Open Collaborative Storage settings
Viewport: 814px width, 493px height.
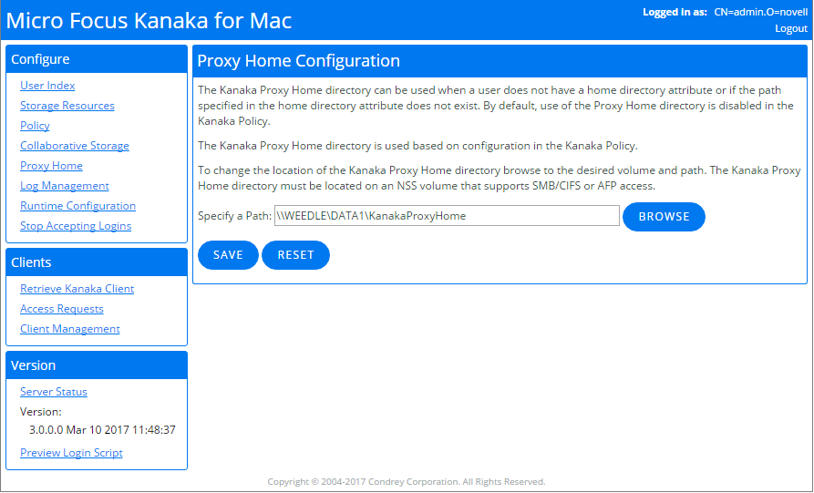[x=74, y=146]
